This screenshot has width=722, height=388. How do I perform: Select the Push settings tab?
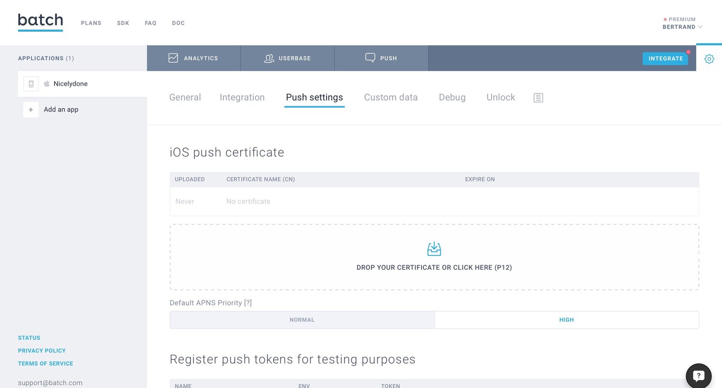[314, 97]
